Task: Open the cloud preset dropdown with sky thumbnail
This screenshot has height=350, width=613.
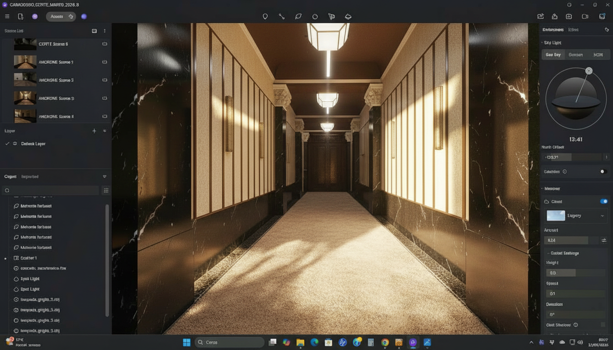Action: coord(576,216)
